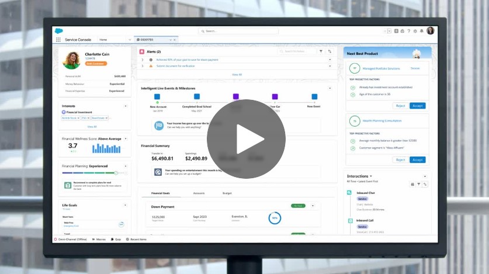
Task: Open the App Launcher grid icon
Action: (58, 40)
